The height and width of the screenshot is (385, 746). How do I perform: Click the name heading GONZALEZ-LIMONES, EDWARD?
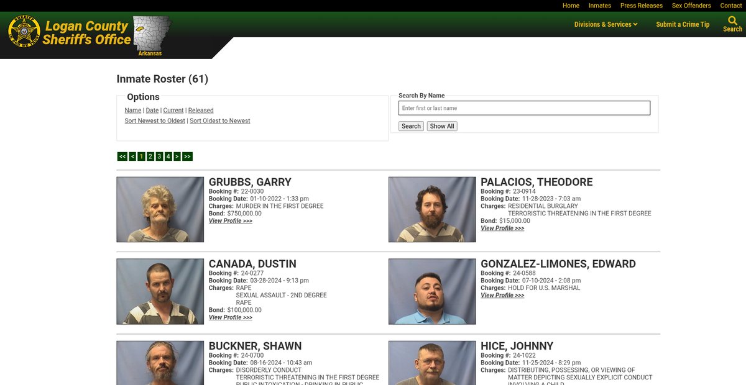pos(558,264)
